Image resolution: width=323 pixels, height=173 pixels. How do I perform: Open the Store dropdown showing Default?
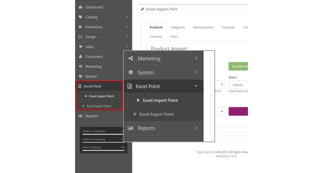tap(238, 85)
